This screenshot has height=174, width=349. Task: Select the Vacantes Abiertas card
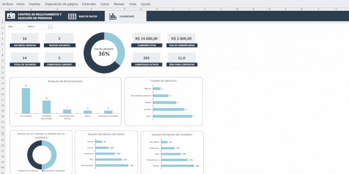coord(24,40)
